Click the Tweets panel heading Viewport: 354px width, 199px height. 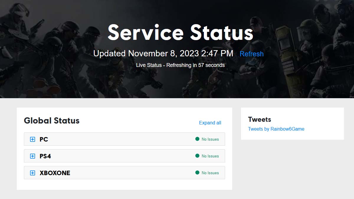[260, 119]
